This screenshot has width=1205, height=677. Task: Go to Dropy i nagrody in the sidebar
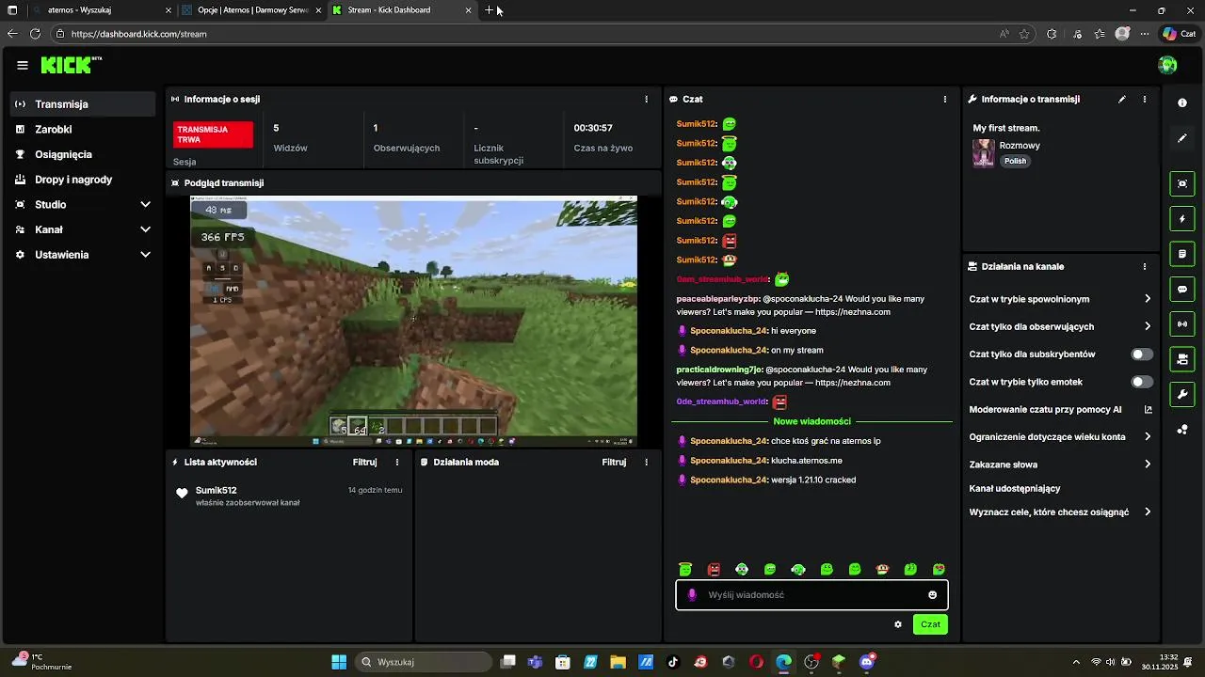(83, 180)
